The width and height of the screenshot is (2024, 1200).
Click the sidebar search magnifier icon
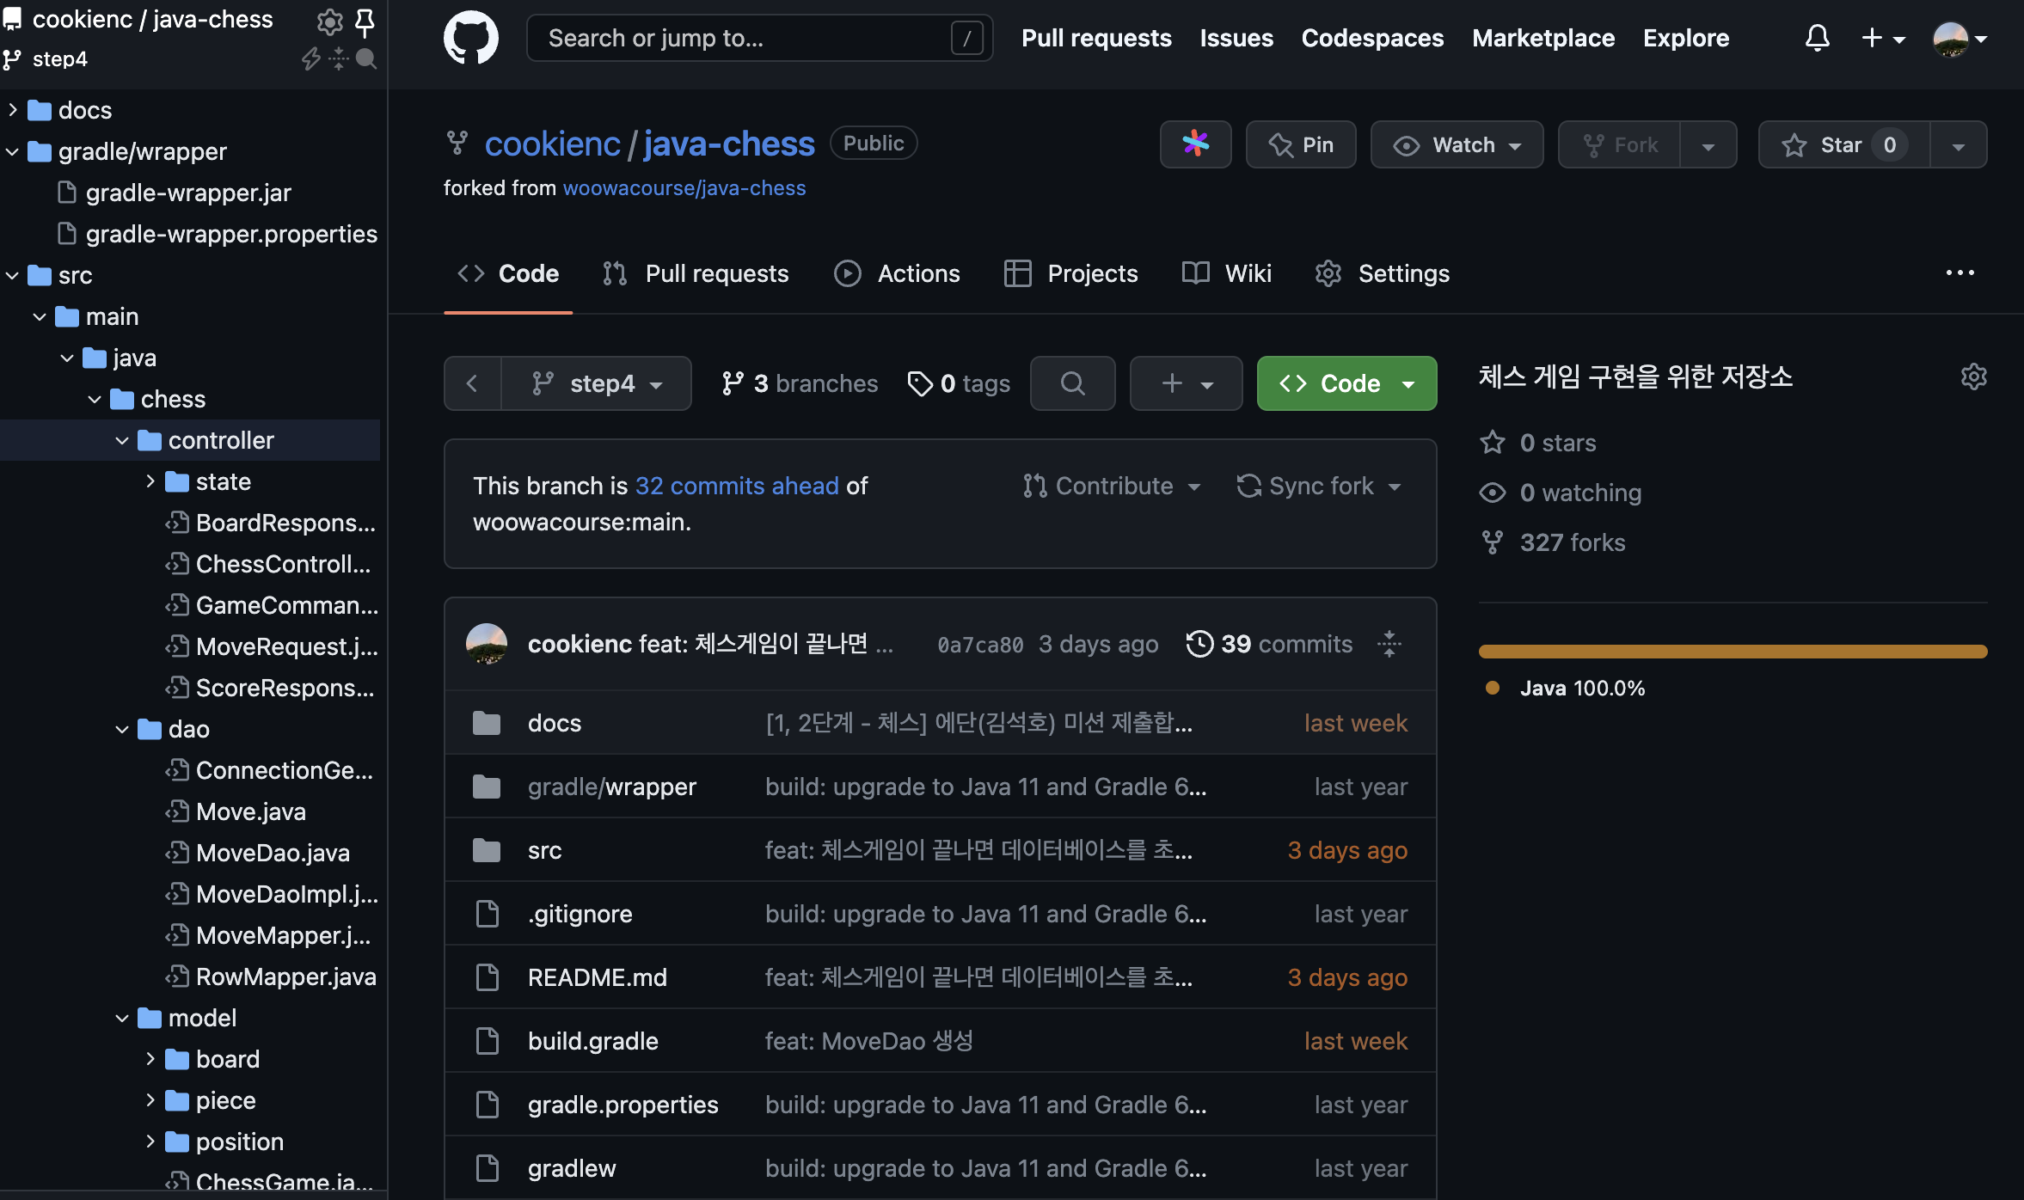366,58
